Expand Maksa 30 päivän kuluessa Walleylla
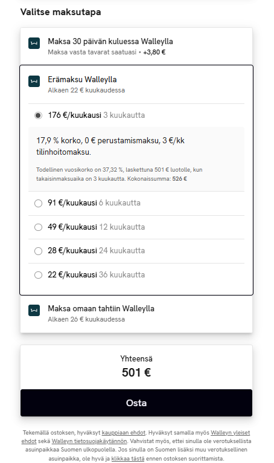The height and width of the screenshot is (463, 274). [136, 47]
